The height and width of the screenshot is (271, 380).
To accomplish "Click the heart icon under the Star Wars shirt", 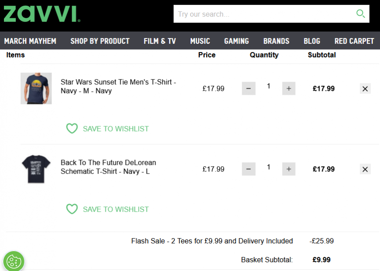I will [72, 128].
